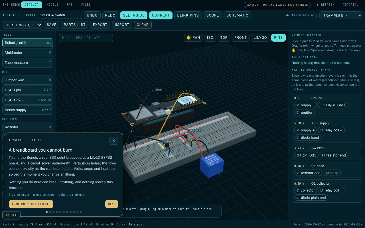Go to NEXT tutorial step
This screenshot has height=228, width=365.
pos(112,204)
